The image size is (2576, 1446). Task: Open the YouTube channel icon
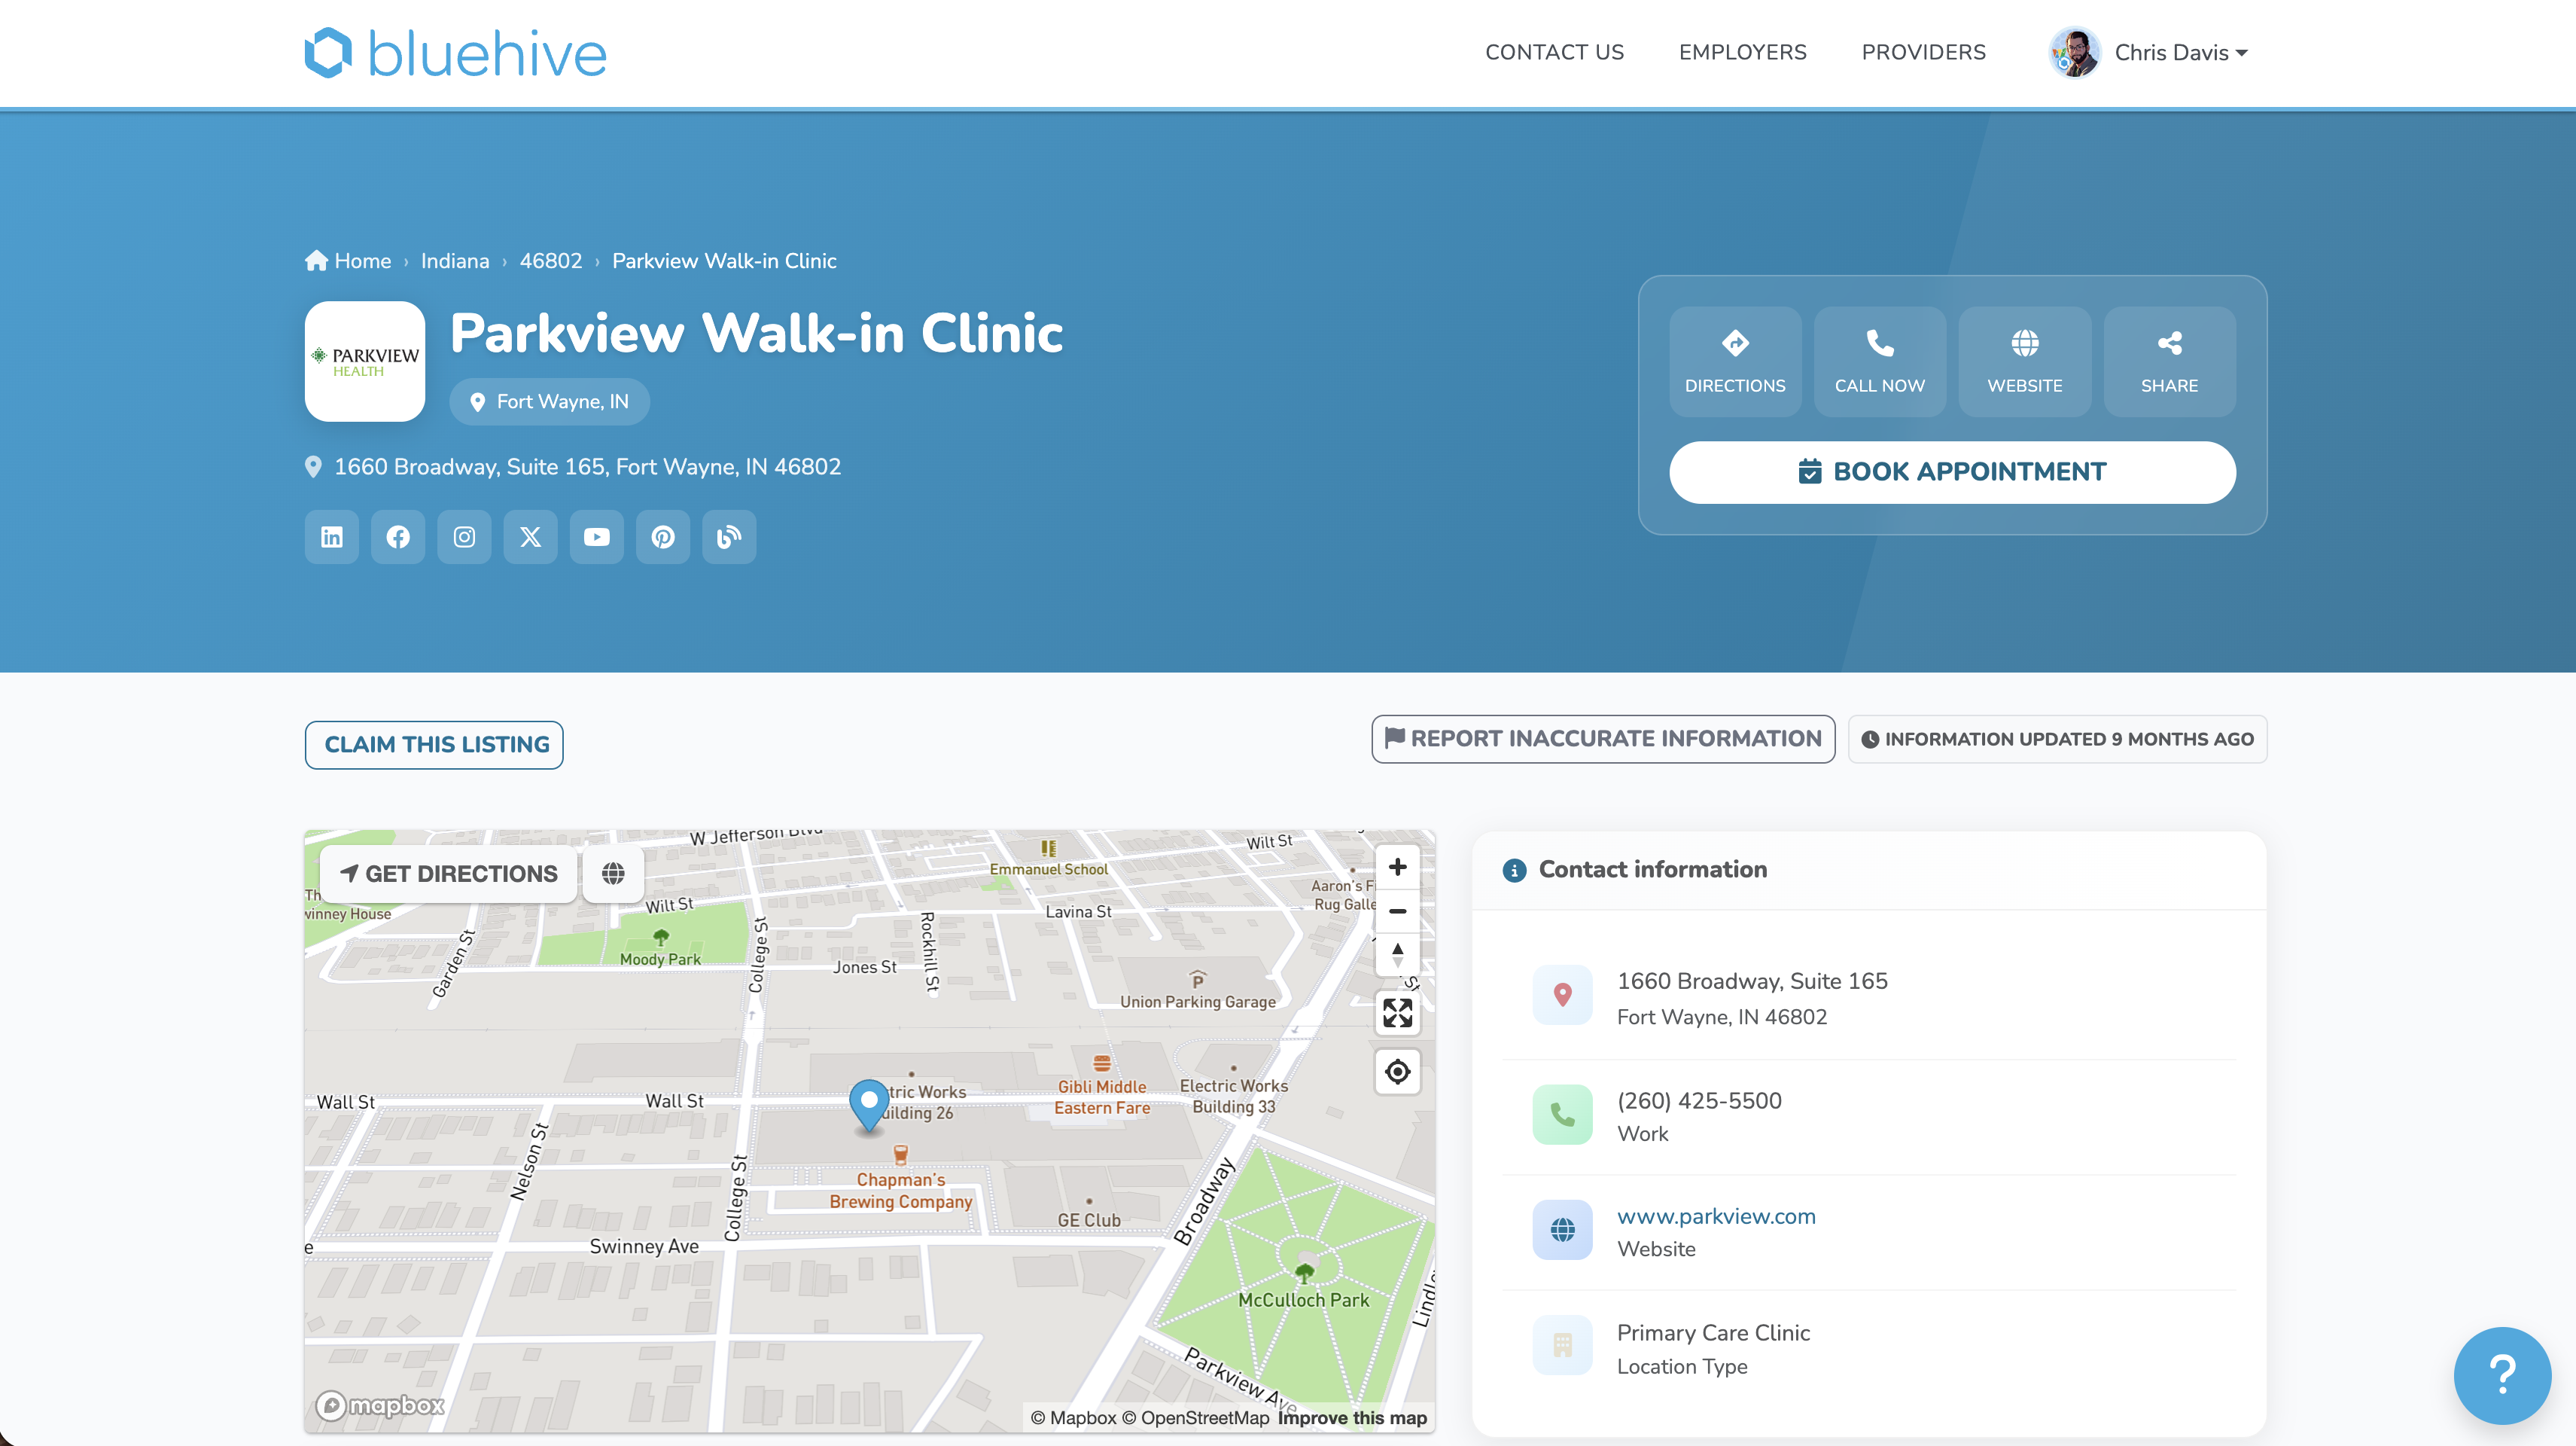point(597,538)
